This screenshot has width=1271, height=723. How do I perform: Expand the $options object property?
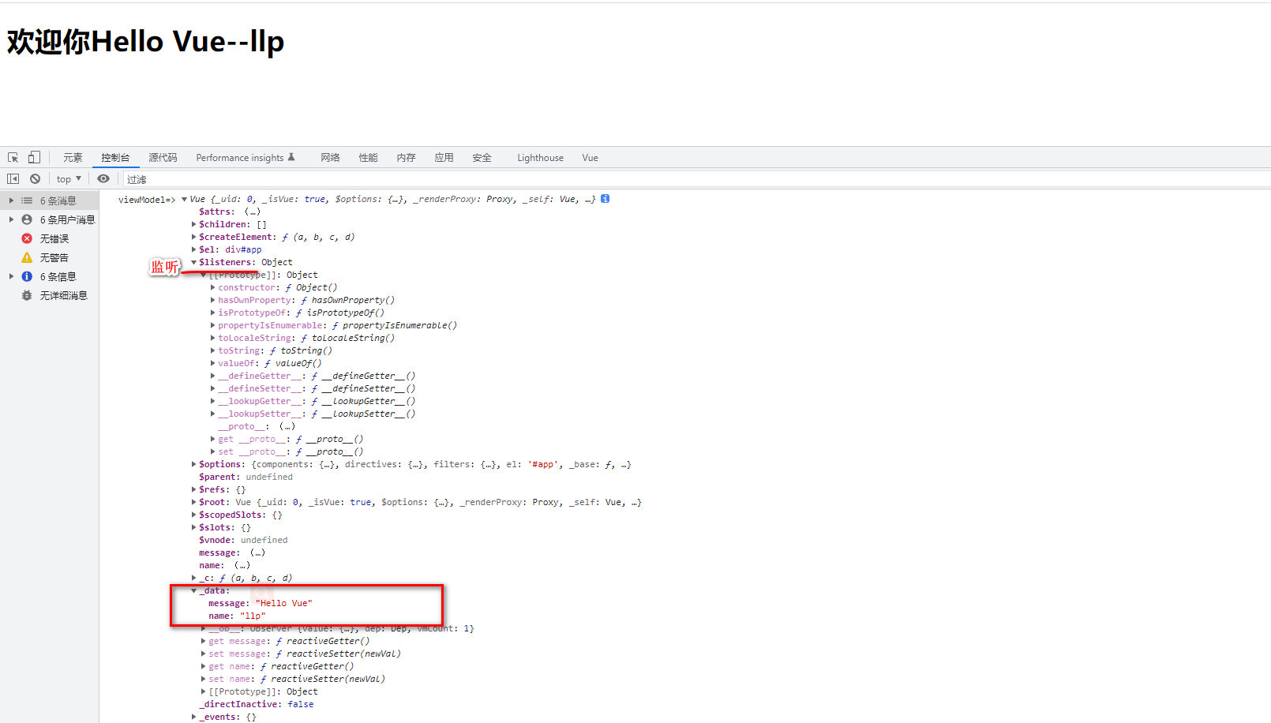pyautogui.click(x=193, y=464)
